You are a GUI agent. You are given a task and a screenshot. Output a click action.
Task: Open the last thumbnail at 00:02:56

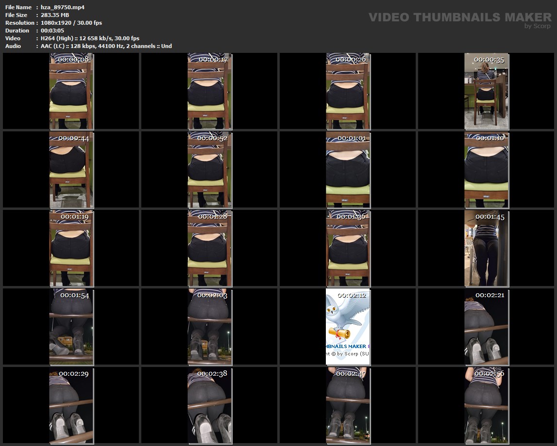click(x=486, y=405)
